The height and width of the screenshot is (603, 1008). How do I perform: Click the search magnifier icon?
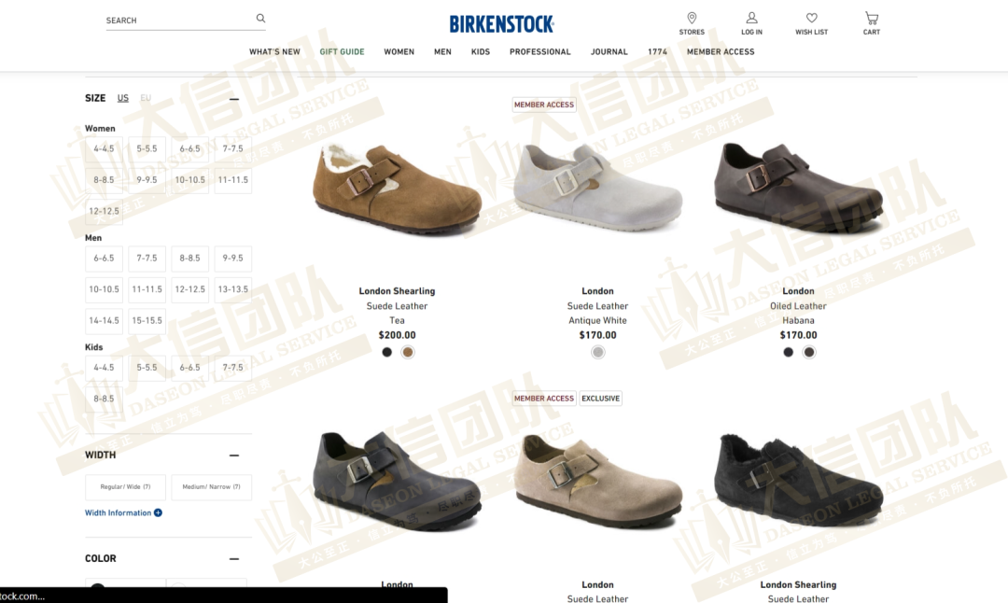pyautogui.click(x=260, y=18)
